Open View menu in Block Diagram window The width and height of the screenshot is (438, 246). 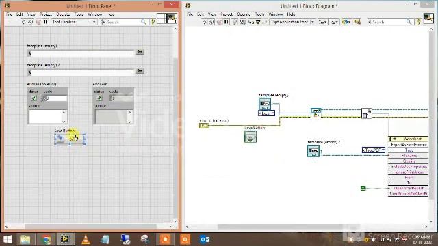pos(212,14)
